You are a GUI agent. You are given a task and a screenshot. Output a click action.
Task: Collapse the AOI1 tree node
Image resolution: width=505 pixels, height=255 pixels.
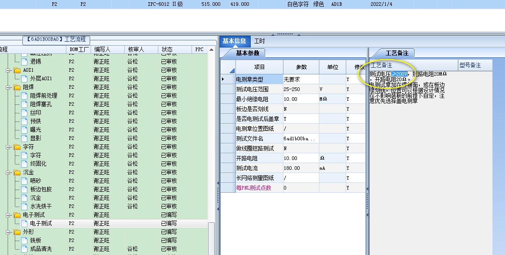[9, 70]
